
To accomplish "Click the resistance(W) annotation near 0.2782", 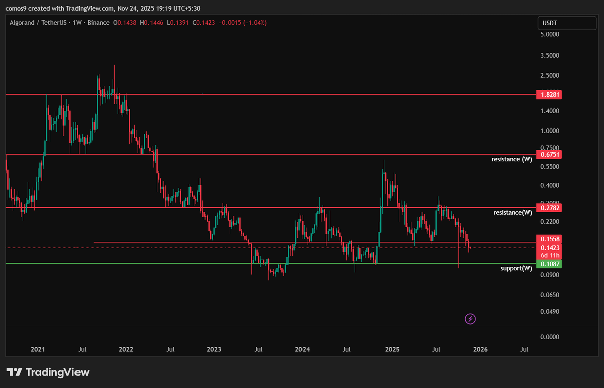I will pyautogui.click(x=512, y=213).
